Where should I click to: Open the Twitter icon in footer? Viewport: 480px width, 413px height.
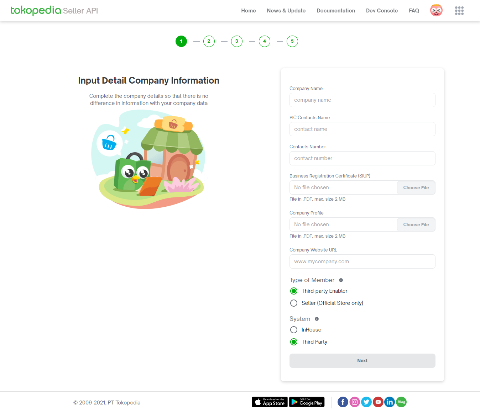(366, 402)
